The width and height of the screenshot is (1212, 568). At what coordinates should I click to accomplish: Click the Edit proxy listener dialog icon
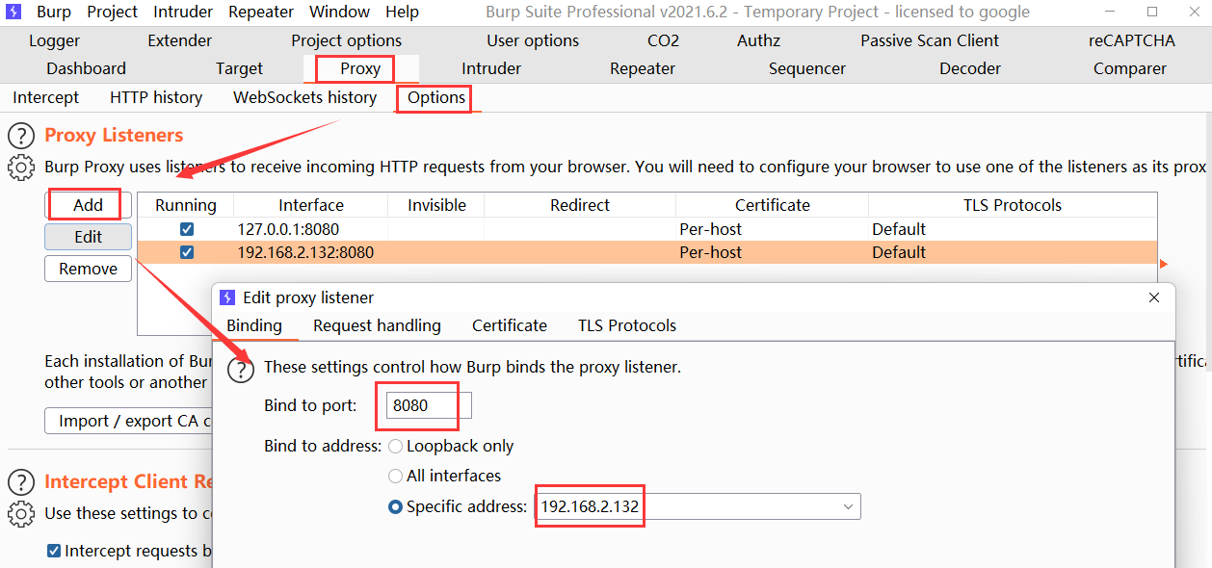click(x=227, y=297)
